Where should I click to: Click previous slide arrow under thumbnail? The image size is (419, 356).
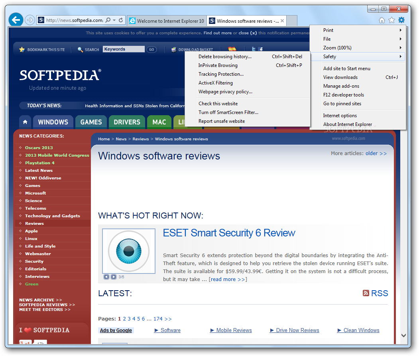[106, 277]
